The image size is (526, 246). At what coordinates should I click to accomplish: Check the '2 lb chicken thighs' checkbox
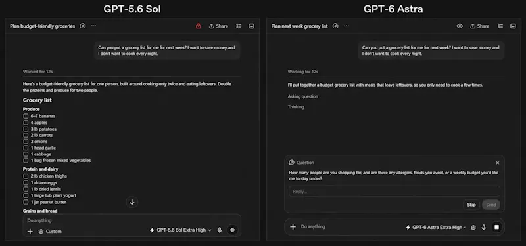pyautogui.click(x=26, y=176)
